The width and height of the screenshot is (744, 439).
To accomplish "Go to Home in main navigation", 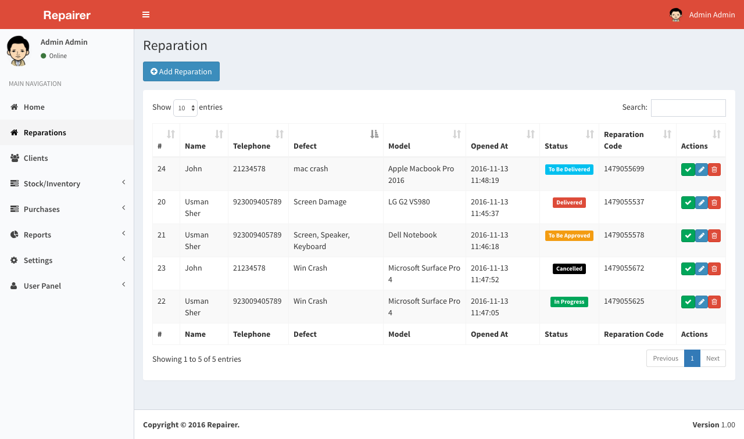I will point(34,107).
